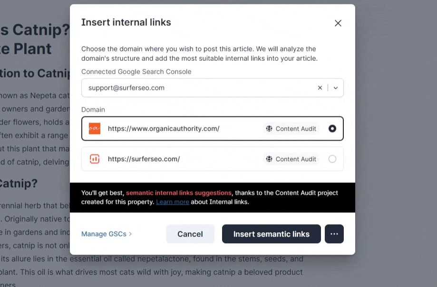Click the globe icon in the surferseo.com row
The image size is (437, 287).
pos(269,159)
